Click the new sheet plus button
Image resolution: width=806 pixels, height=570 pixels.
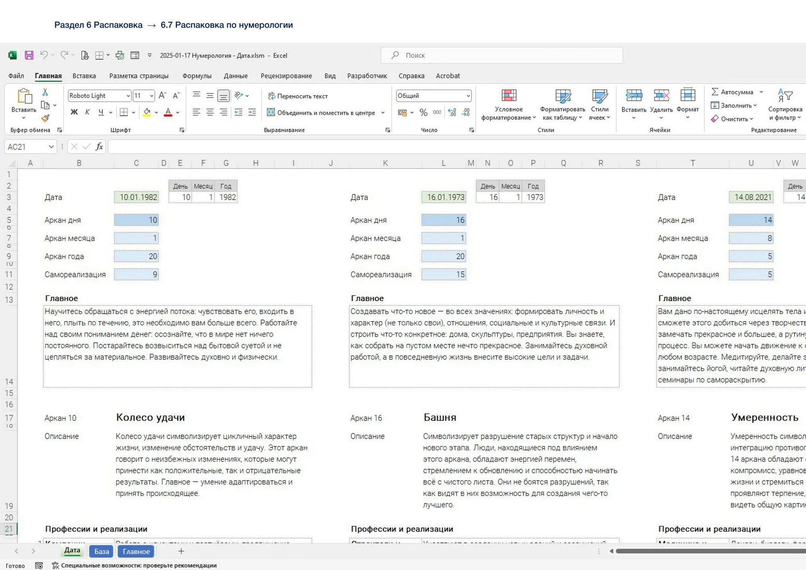tap(181, 551)
